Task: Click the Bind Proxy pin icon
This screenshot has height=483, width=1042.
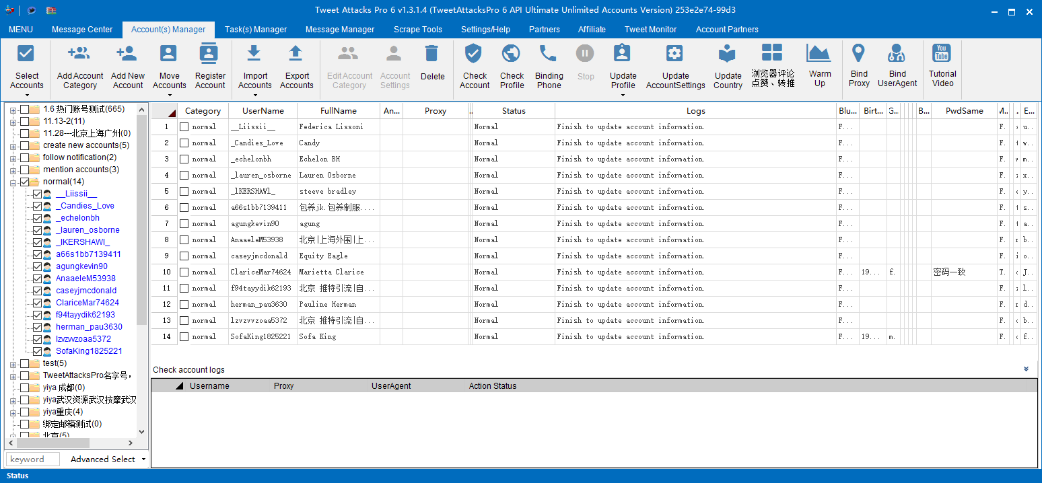Action: point(858,52)
